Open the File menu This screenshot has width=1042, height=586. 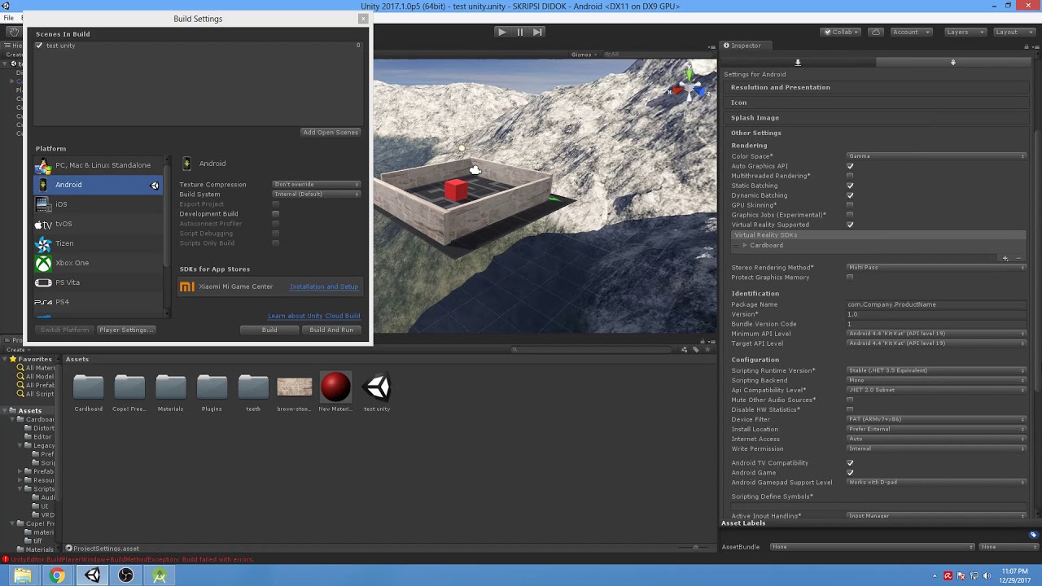[8, 17]
